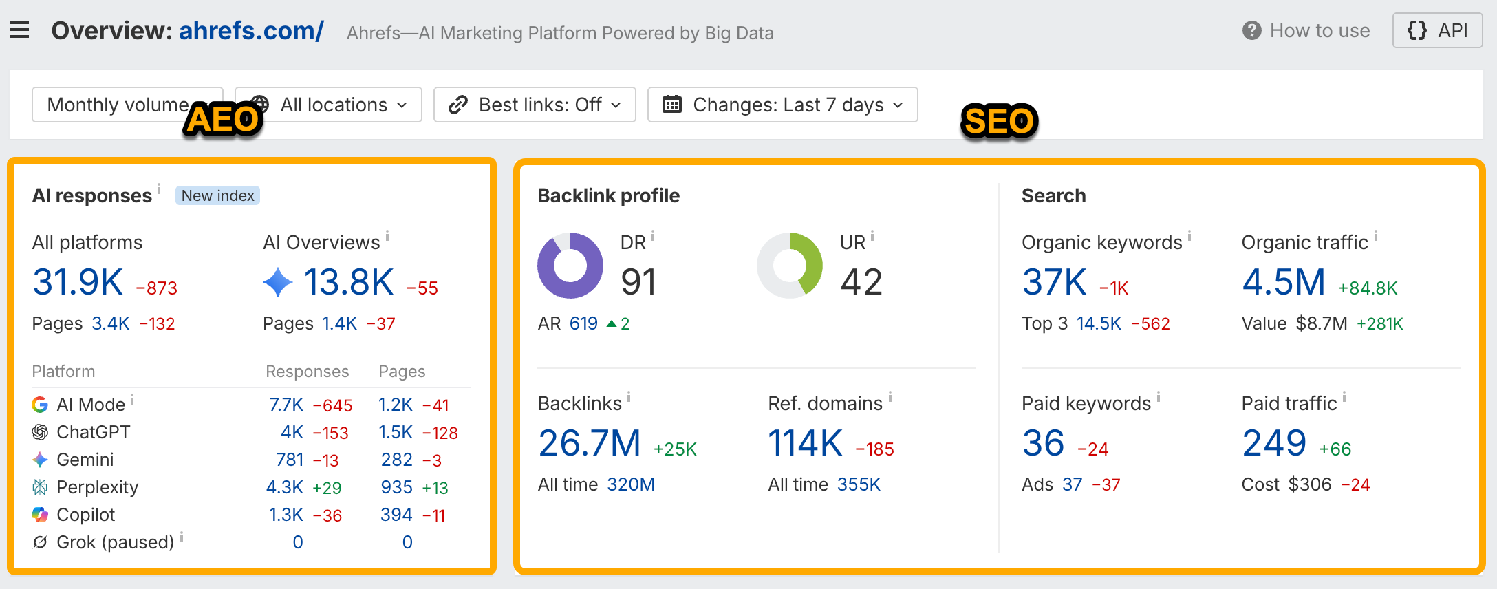Open AI Overviews Pages 1.4K link
The width and height of the screenshot is (1497, 589).
point(340,323)
